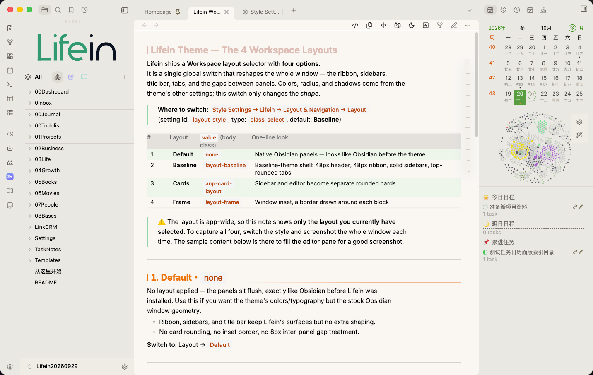Image resolution: width=593 pixels, height=375 pixels.
Task: Switch to the Style Settings tab
Action: click(260, 12)
